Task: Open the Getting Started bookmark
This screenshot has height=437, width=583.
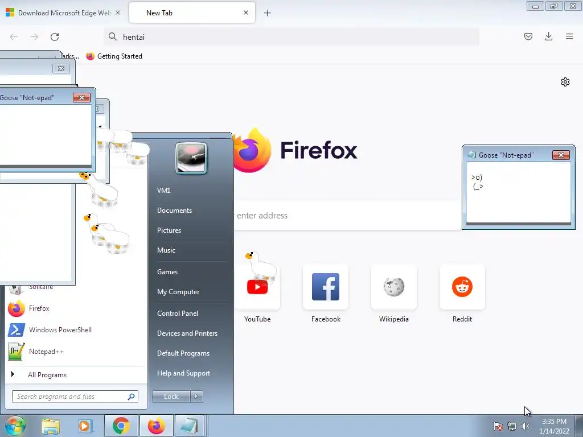Action: pyautogui.click(x=114, y=56)
